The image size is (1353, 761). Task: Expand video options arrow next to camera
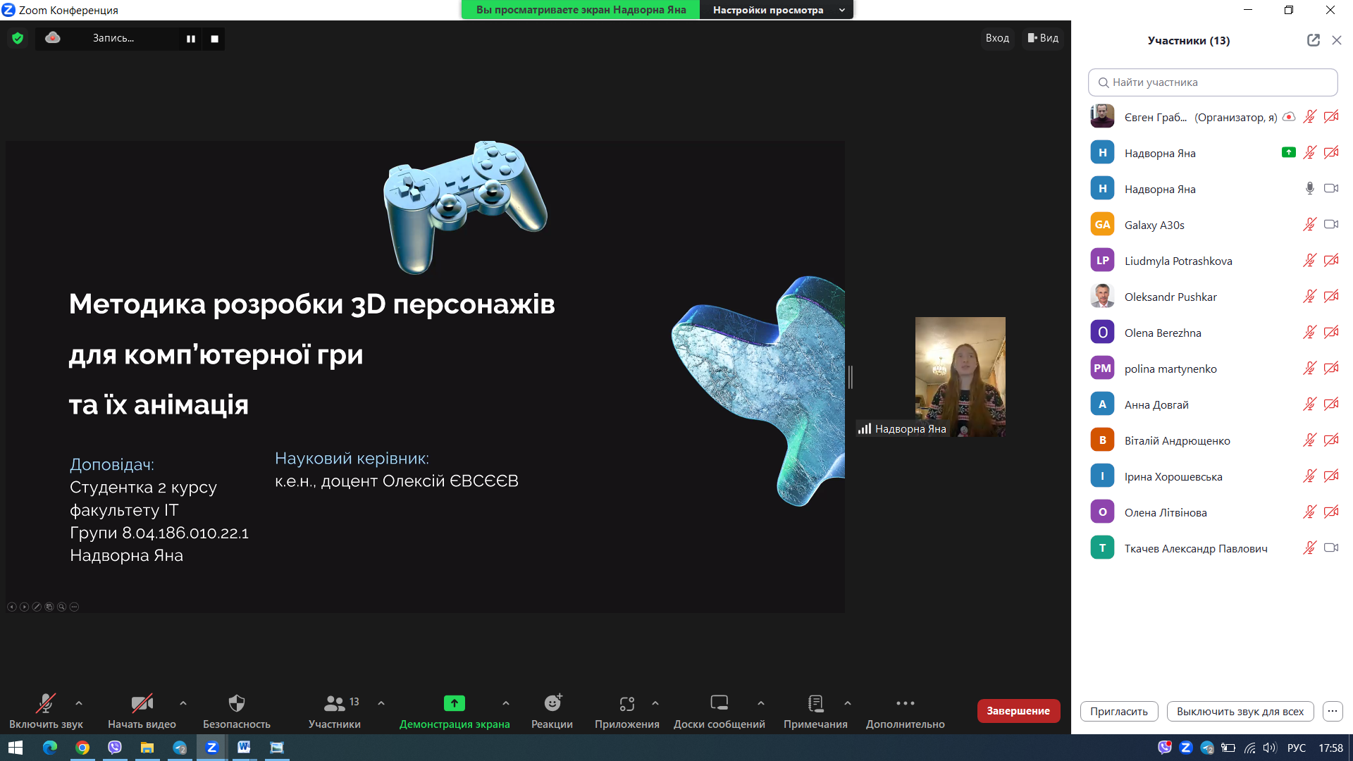point(183,703)
